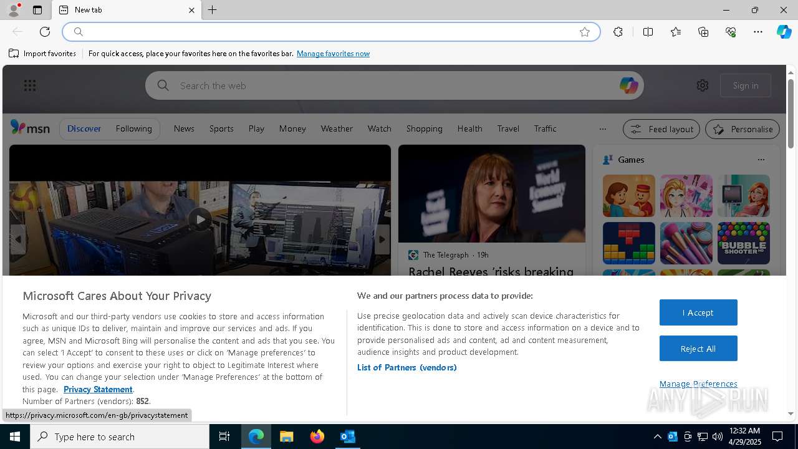The width and height of the screenshot is (798, 449).
Task: Open the browser profile icon
Action: pos(14,10)
